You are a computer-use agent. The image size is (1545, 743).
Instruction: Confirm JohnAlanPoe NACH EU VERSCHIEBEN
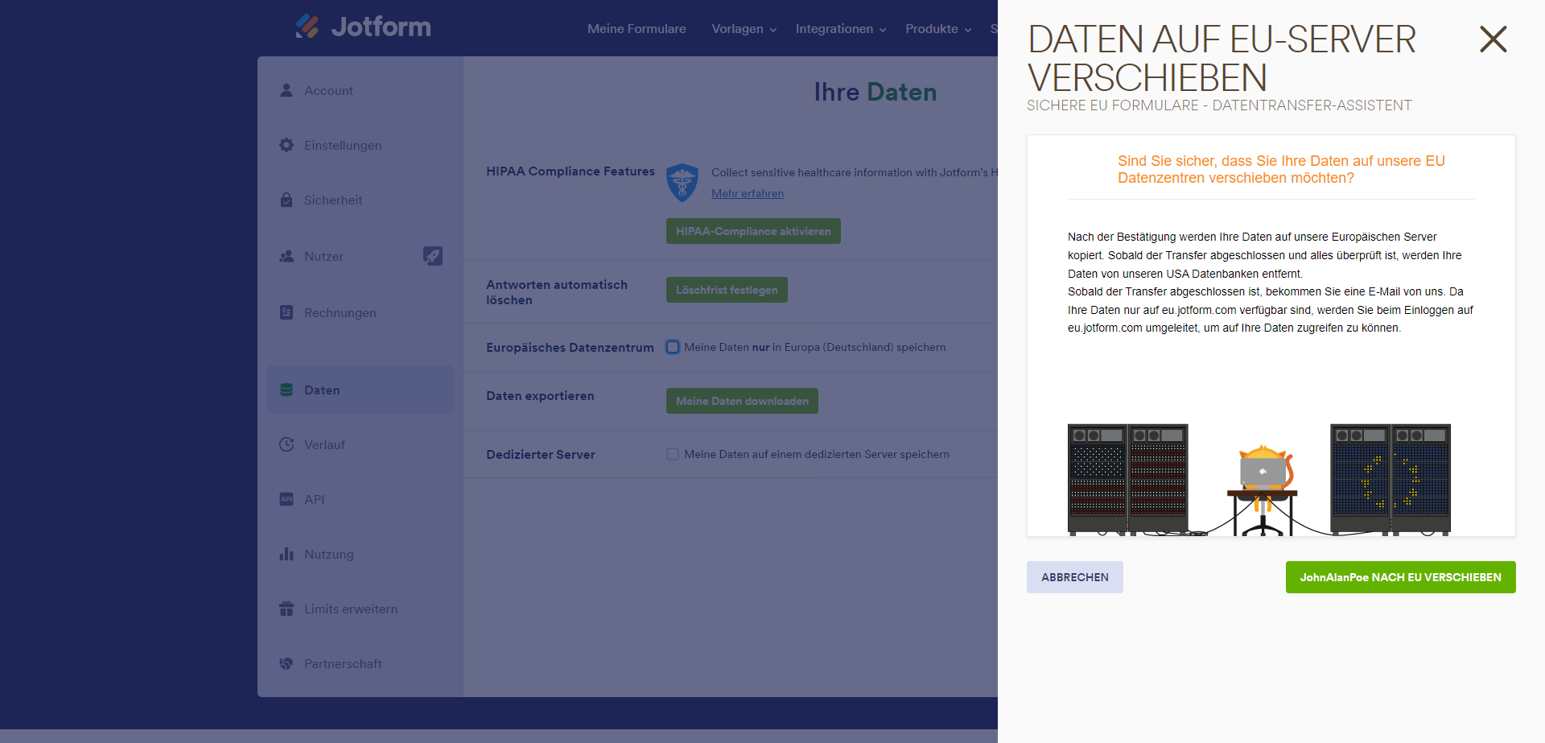point(1401,577)
